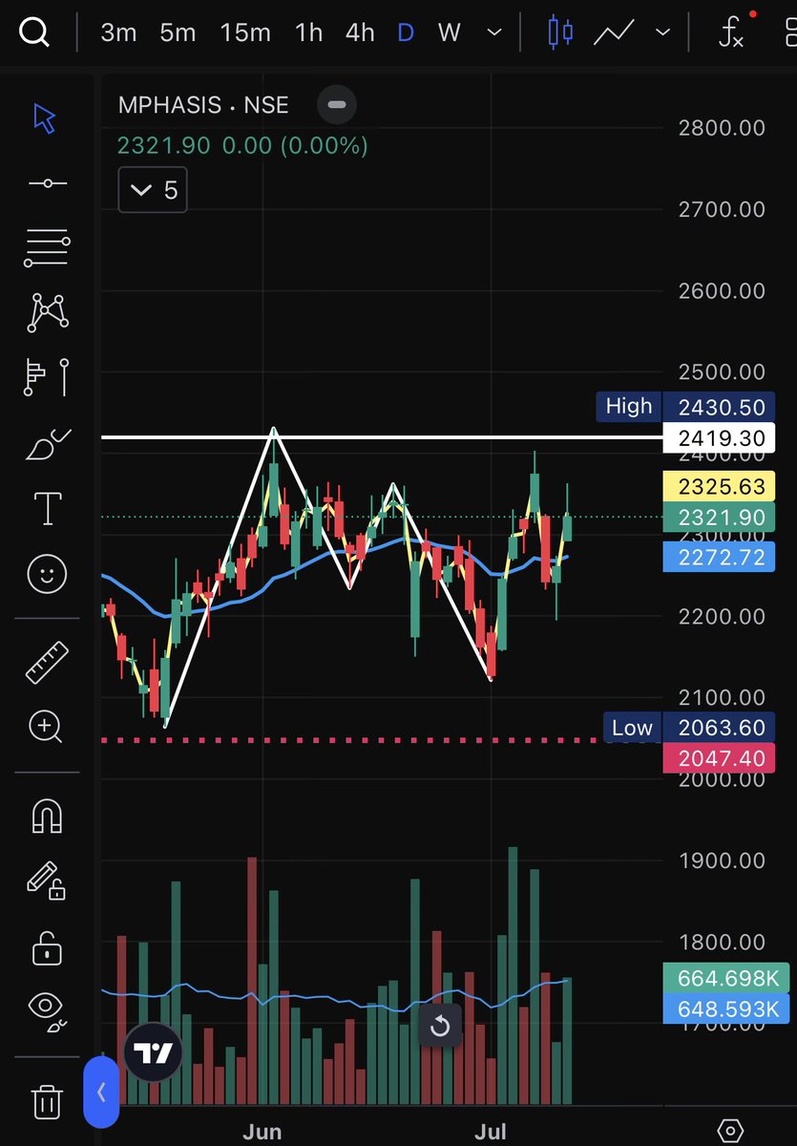Expand the timeframe dropdown arrow
Screen dimensions: 797x1146
tap(494, 32)
